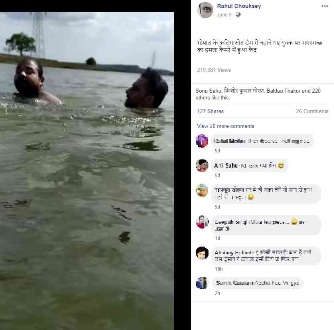334x330 pixels.
Task: Click third commenter's avatar with hat
Action: [x=202, y=190]
